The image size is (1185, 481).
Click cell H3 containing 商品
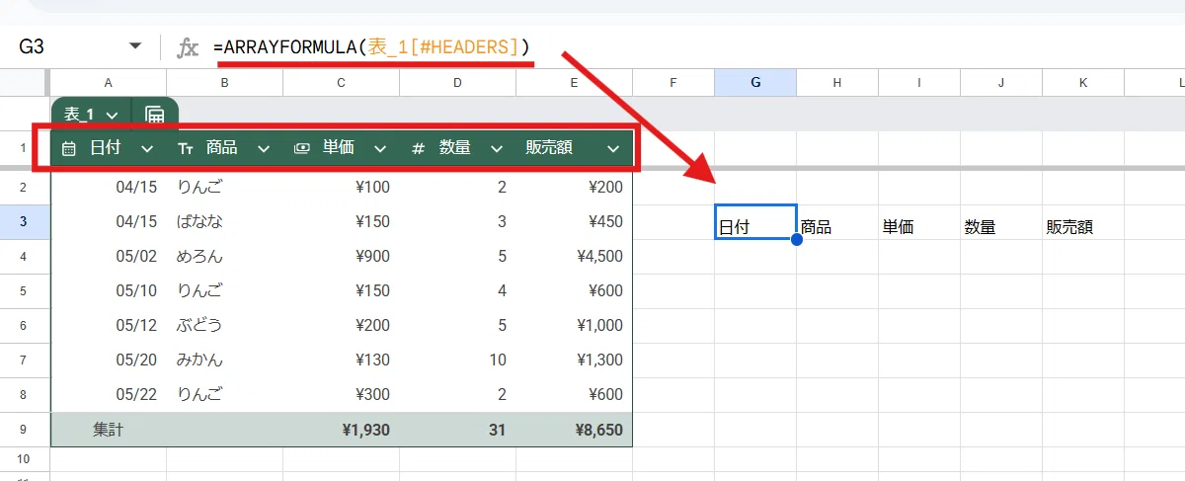[837, 222]
